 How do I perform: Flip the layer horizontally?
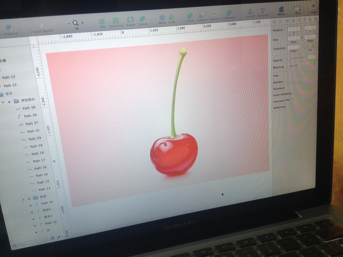(307, 46)
